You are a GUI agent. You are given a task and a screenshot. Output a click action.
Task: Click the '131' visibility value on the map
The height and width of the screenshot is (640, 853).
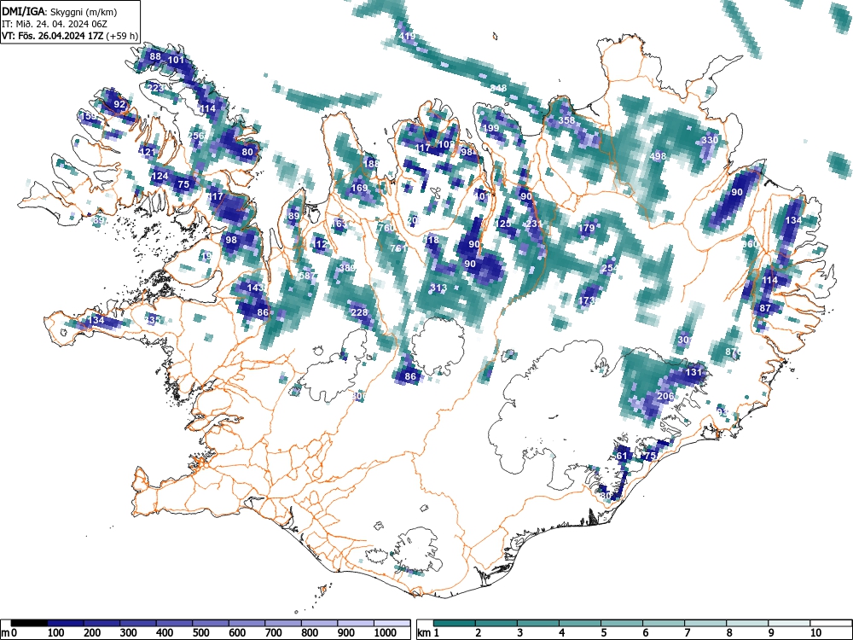pyautogui.click(x=693, y=372)
